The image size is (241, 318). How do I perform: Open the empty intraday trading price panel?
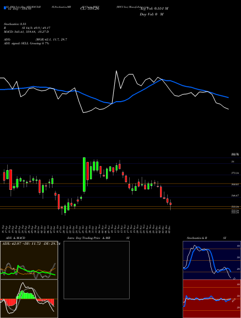pos(96,270)
